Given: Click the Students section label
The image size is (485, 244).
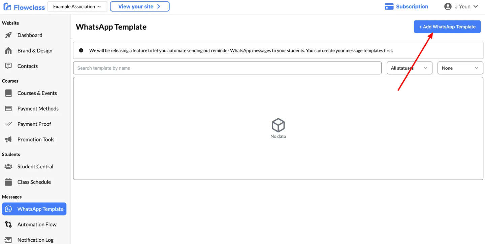Looking at the screenshot, I should coord(11,154).
